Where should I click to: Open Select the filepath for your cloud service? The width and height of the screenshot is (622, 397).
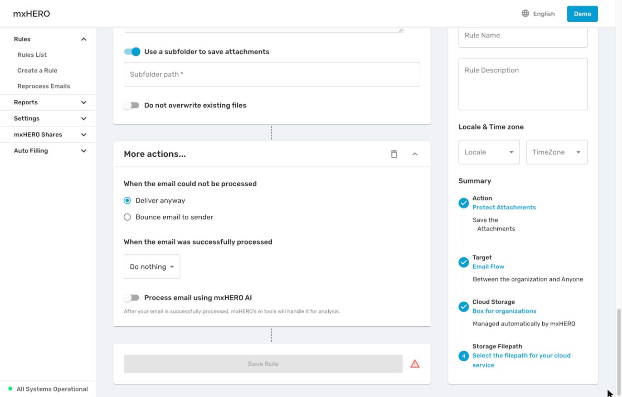click(521, 360)
